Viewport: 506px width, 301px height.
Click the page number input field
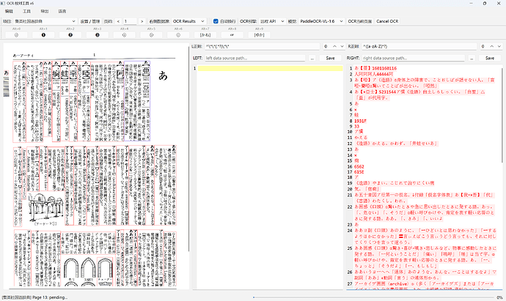(130, 21)
